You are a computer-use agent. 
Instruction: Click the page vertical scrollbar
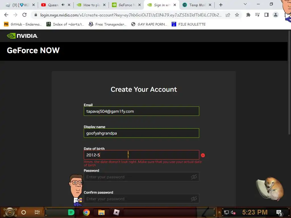pyautogui.click(x=289, y=83)
